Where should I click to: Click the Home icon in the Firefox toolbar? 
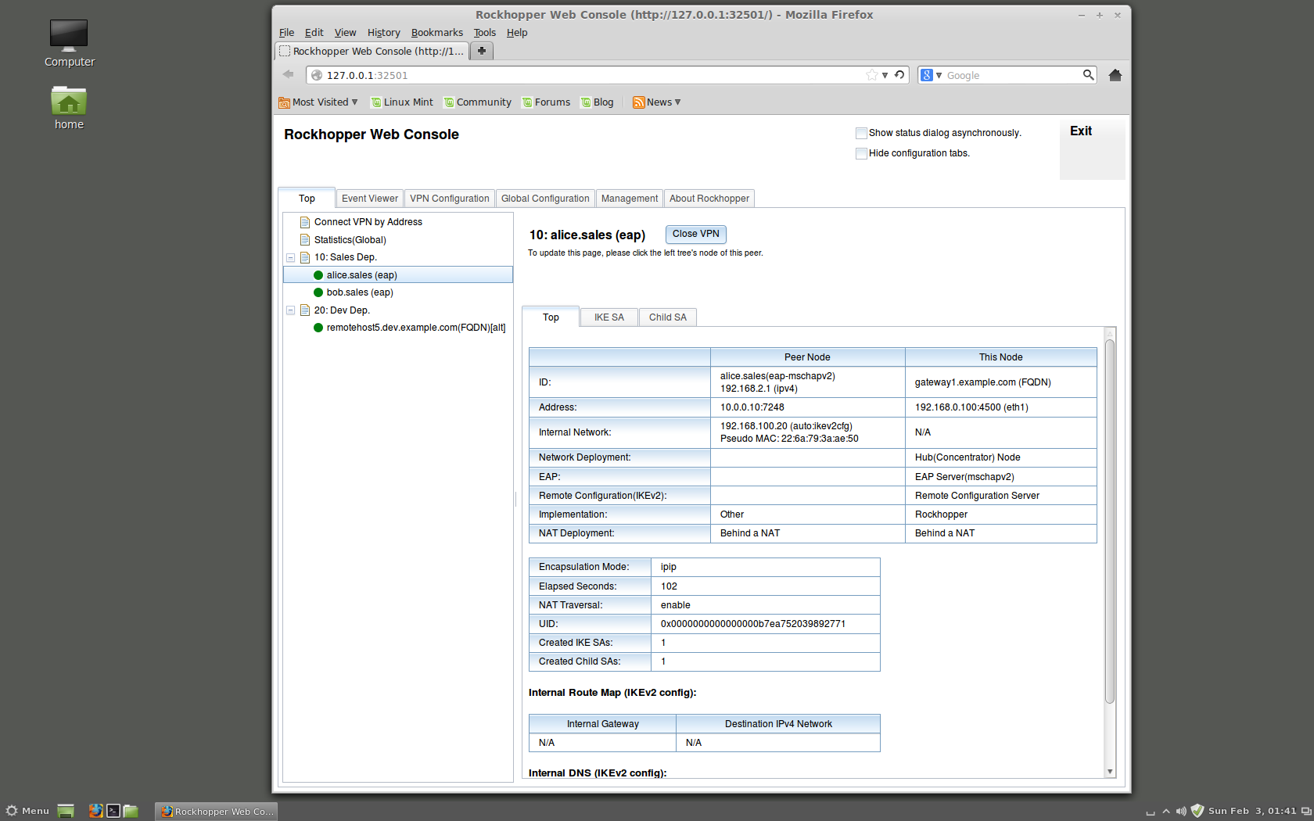tap(1115, 75)
